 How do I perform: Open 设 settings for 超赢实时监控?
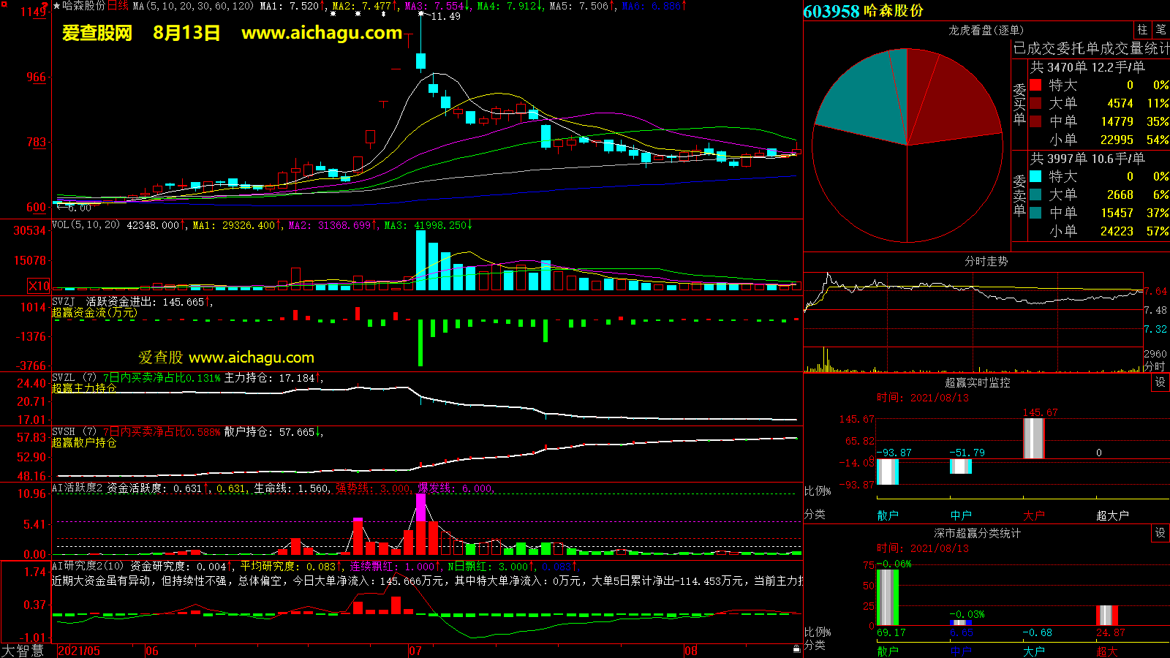point(1160,382)
